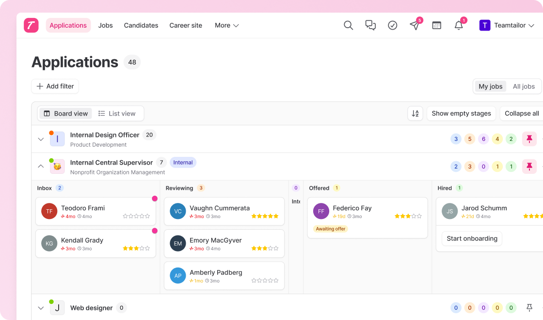
Task: Click the Teamtailor logo icon
Action: [x=31, y=25]
